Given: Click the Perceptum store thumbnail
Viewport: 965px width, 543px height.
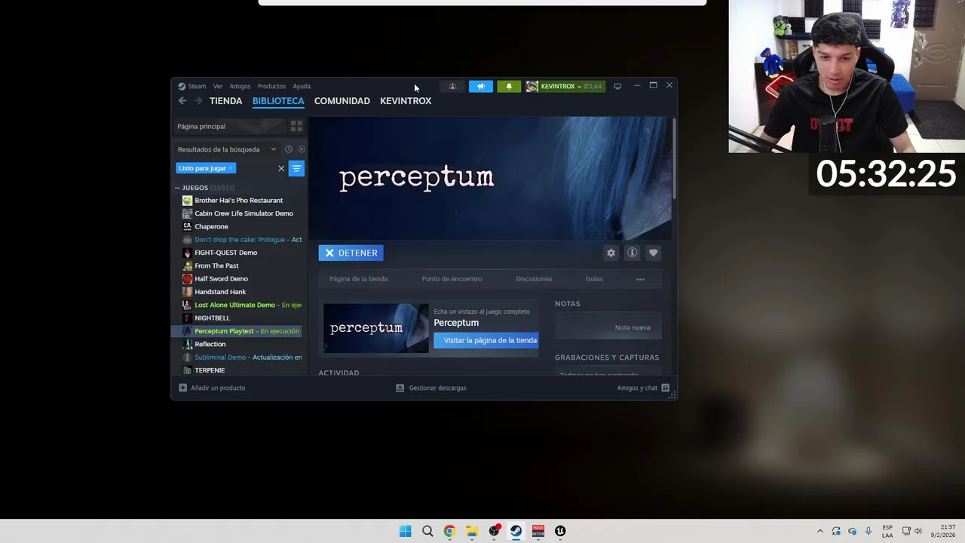Looking at the screenshot, I should tap(376, 328).
